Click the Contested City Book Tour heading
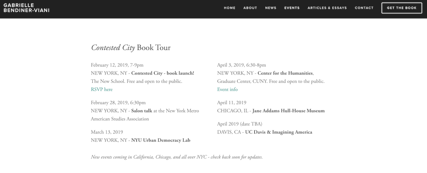This screenshot has height=173, width=427. click(131, 47)
